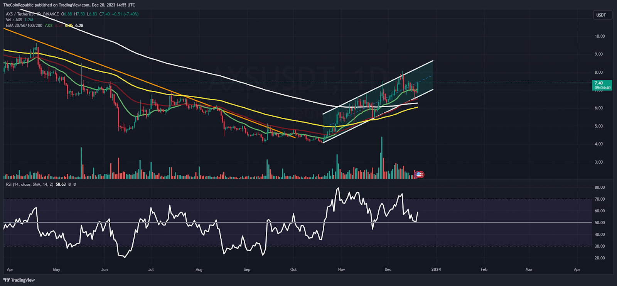Click the 8.00 price axis label
Image resolution: width=617 pixels, height=286 pixels.
[x=598, y=72]
